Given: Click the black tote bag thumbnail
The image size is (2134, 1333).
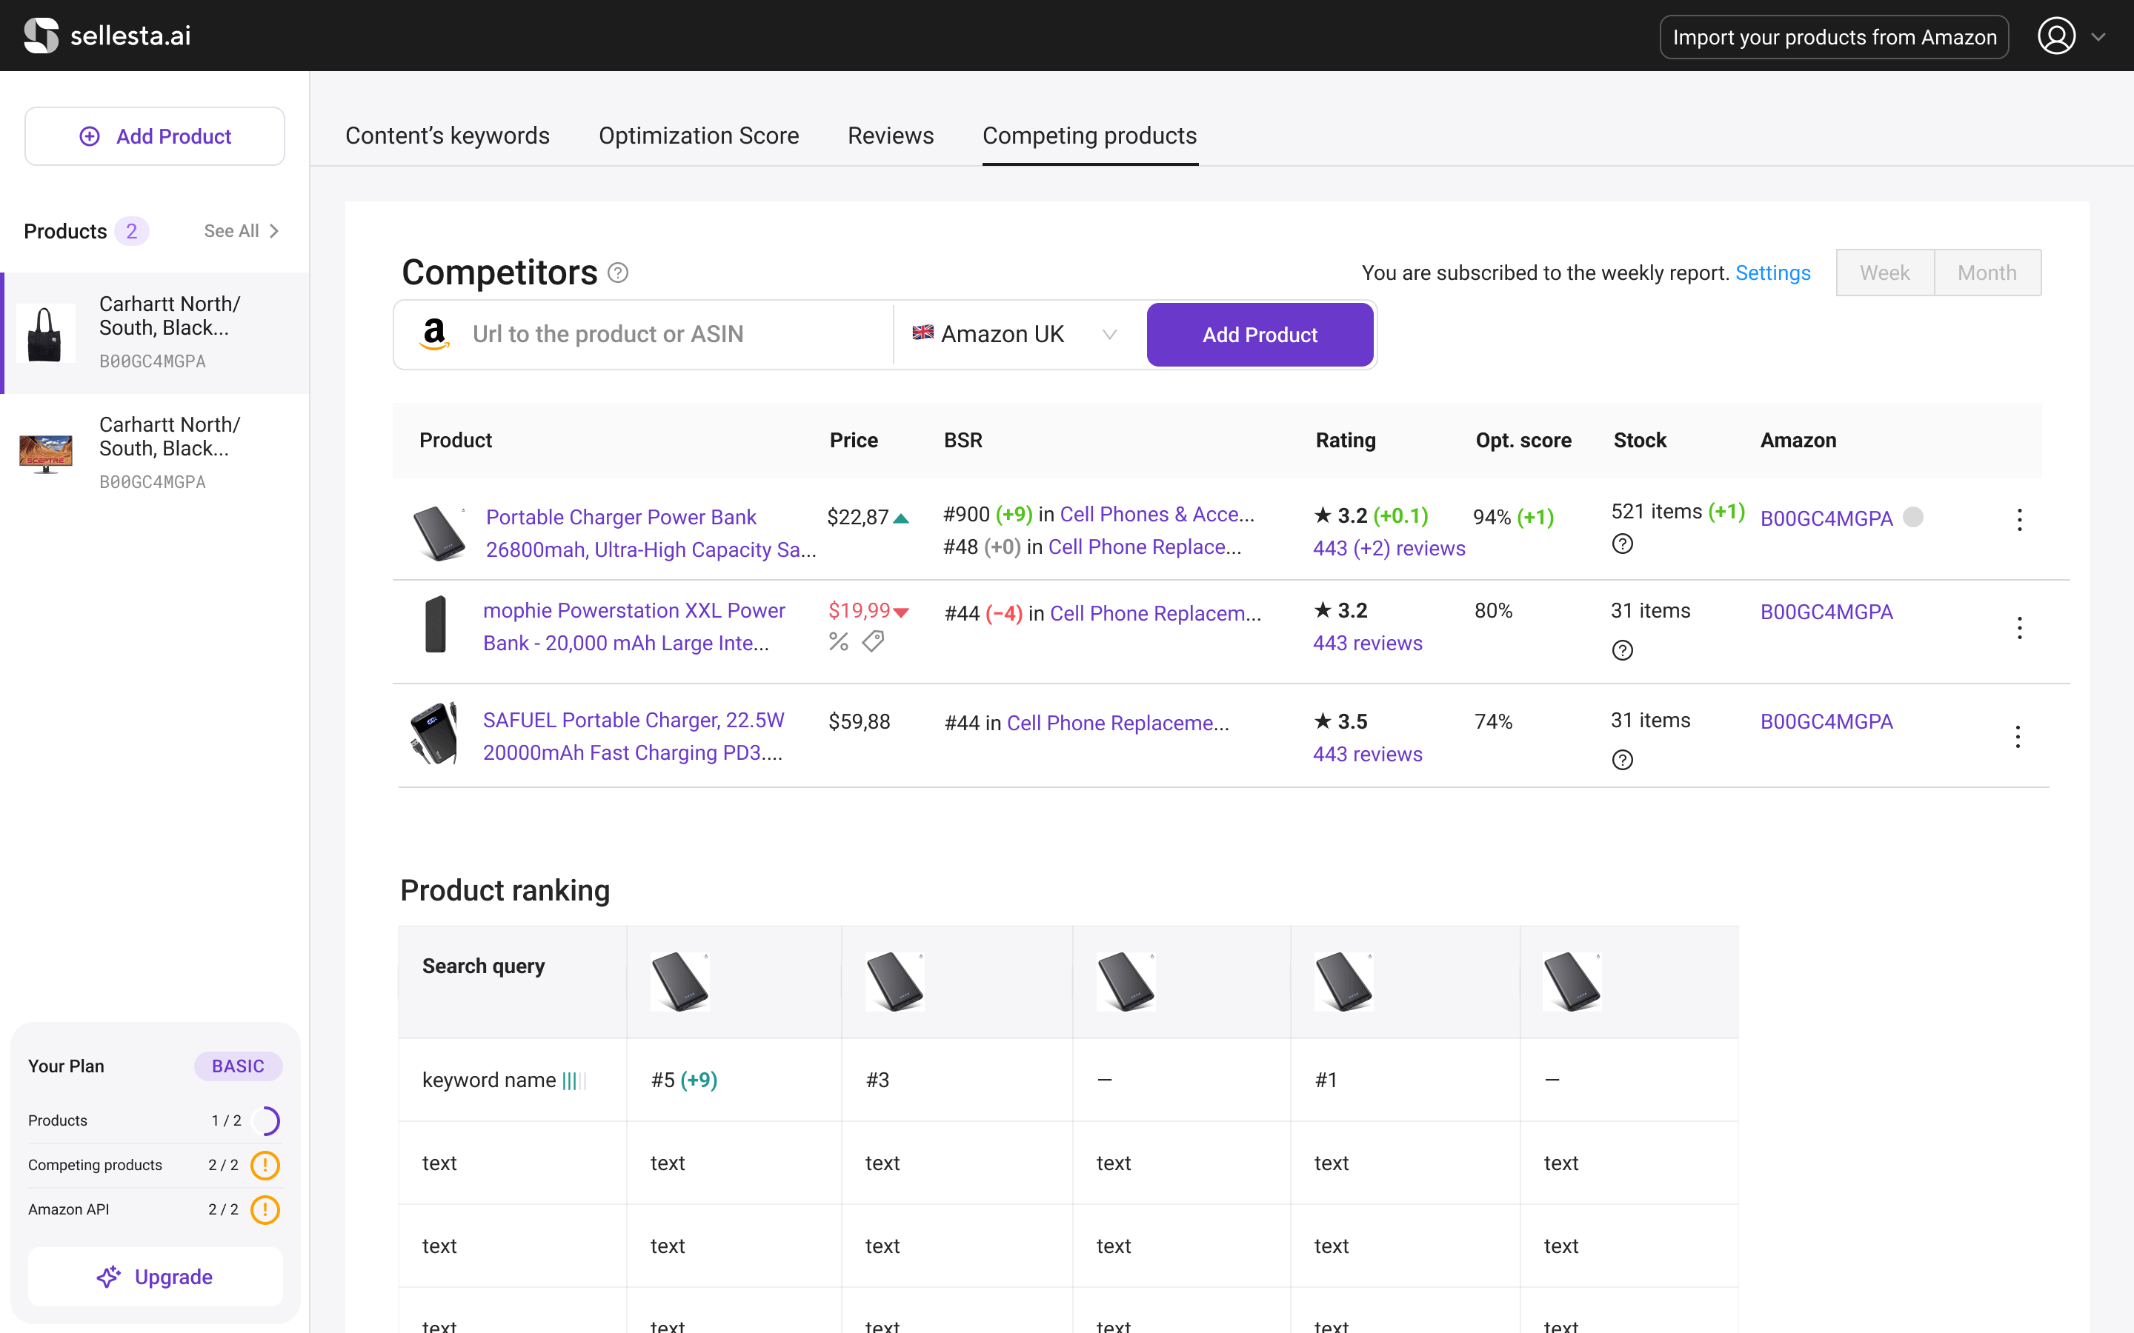Looking at the screenshot, I should pos(45,333).
